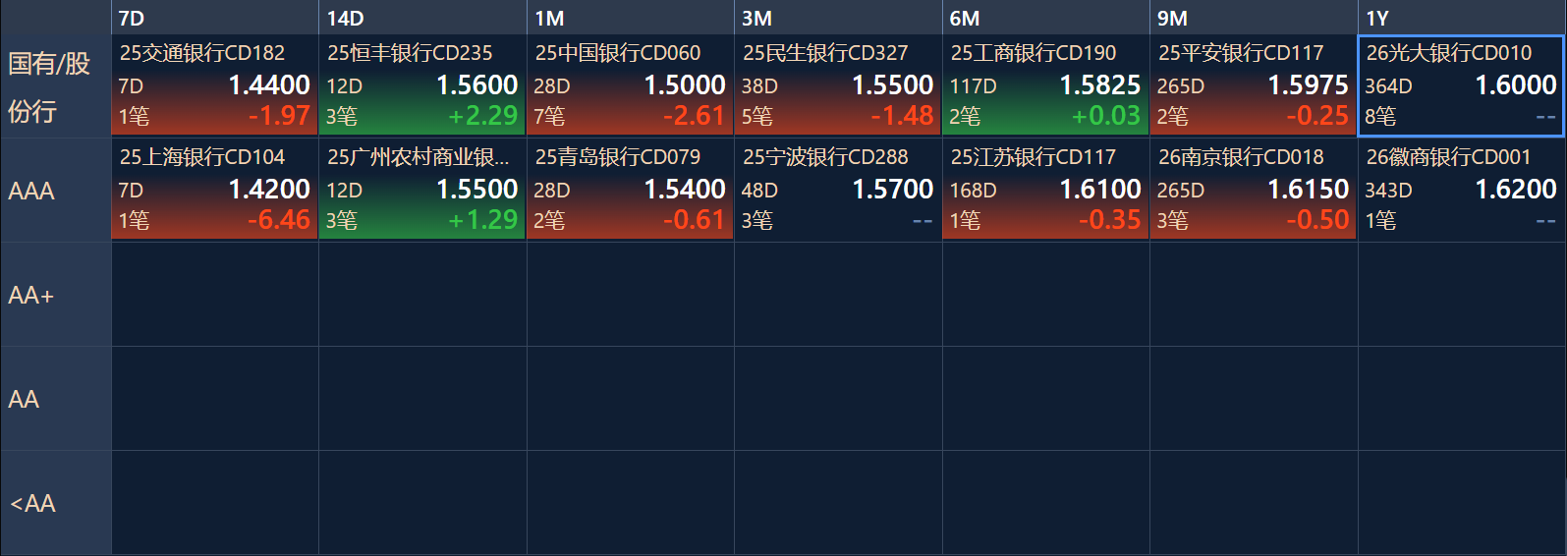Viewport: 1567px width, 556px height.
Task: Open the 25平安银行CD117 cell
Action: 1254,85
